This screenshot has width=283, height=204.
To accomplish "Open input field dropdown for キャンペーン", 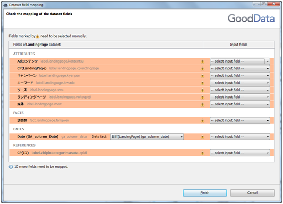I will click(240, 76).
